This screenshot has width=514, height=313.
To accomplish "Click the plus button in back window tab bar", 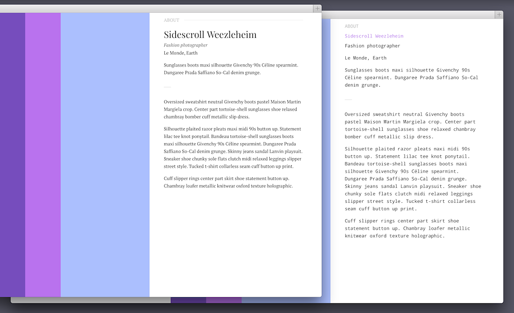I will [x=498, y=15].
